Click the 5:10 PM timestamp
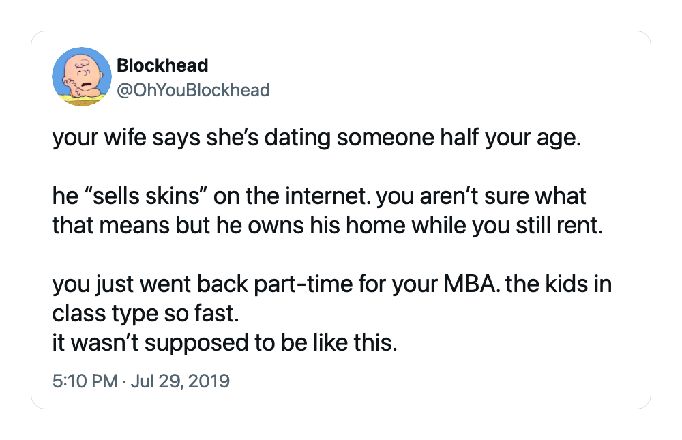Image resolution: width=682 pixels, height=440 pixels. (85, 381)
